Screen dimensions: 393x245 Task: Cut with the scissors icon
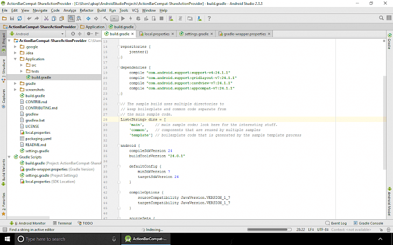pyautogui.click(x=46, y=18)
